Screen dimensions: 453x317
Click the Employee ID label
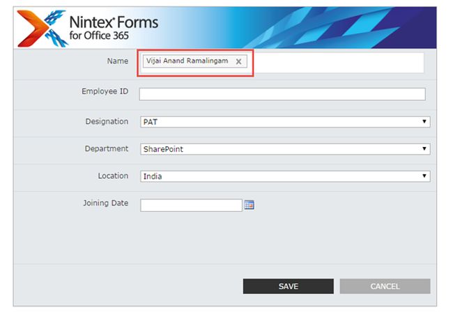pos(105,91)
